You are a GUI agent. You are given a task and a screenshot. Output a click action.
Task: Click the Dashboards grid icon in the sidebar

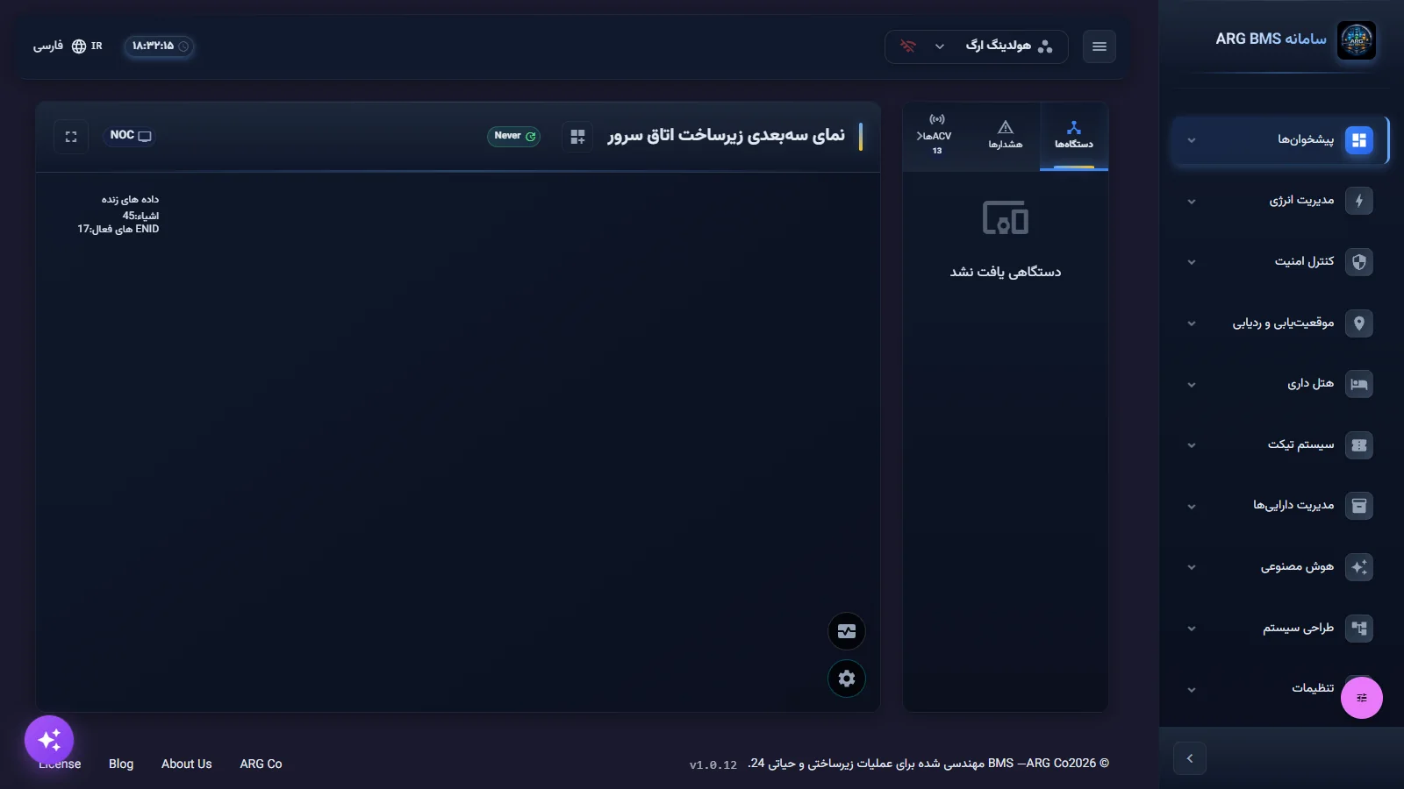coord(1358,140)
